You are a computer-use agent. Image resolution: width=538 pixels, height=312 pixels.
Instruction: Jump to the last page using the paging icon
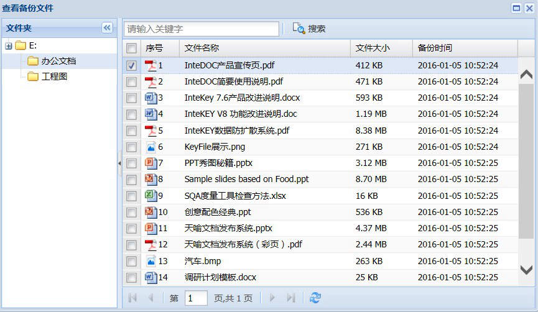tap(291, 298)
